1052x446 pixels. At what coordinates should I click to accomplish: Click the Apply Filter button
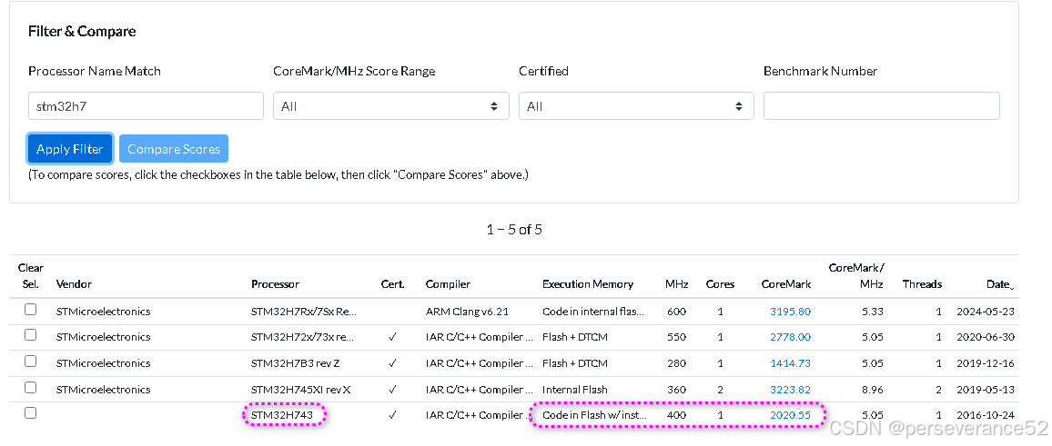[x=70, y=149]
